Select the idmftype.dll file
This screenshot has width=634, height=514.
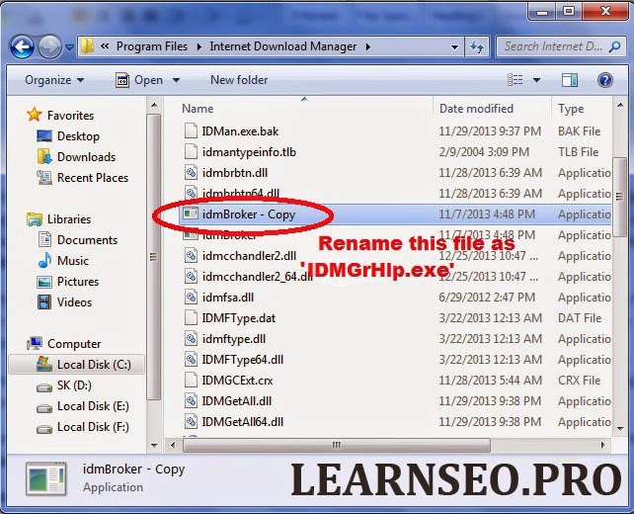396,339
